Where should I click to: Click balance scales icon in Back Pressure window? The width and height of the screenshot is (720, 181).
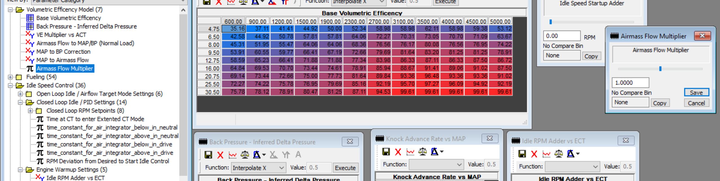[x=244, y=155]
